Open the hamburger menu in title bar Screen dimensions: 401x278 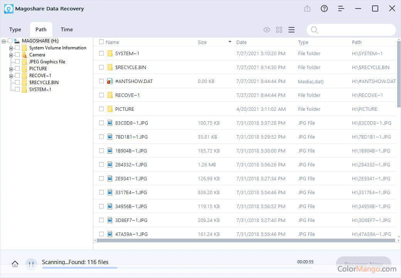tap(341, 8)
